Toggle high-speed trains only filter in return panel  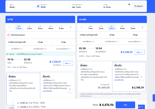tap(88, 35)
